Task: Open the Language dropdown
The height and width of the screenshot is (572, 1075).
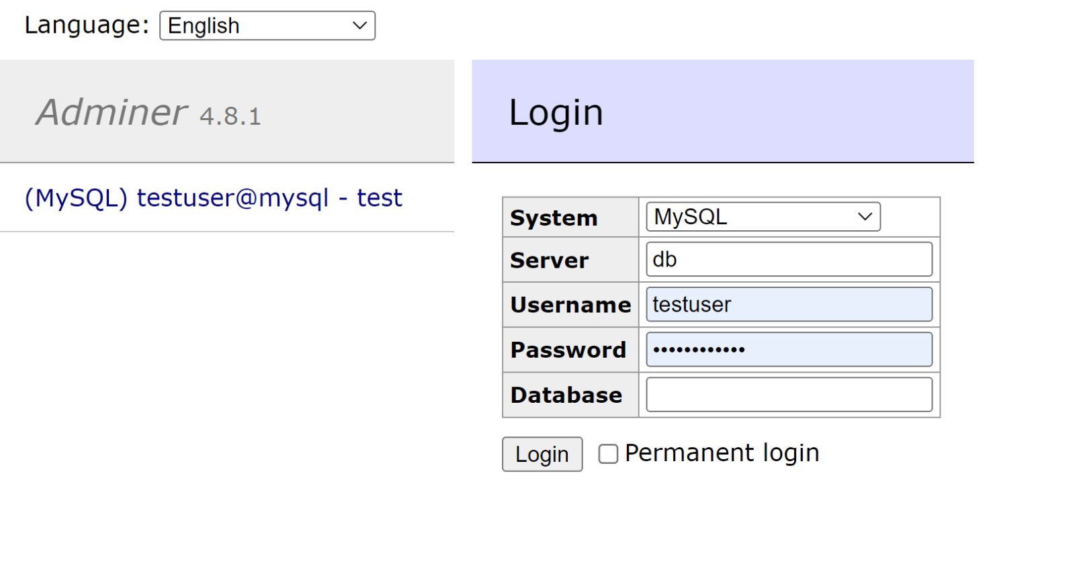Action: pos(267,26)
